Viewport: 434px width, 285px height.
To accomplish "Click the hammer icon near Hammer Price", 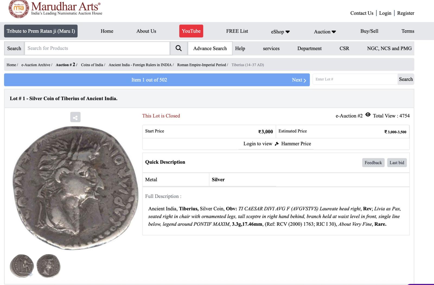I will coord(277,144).
